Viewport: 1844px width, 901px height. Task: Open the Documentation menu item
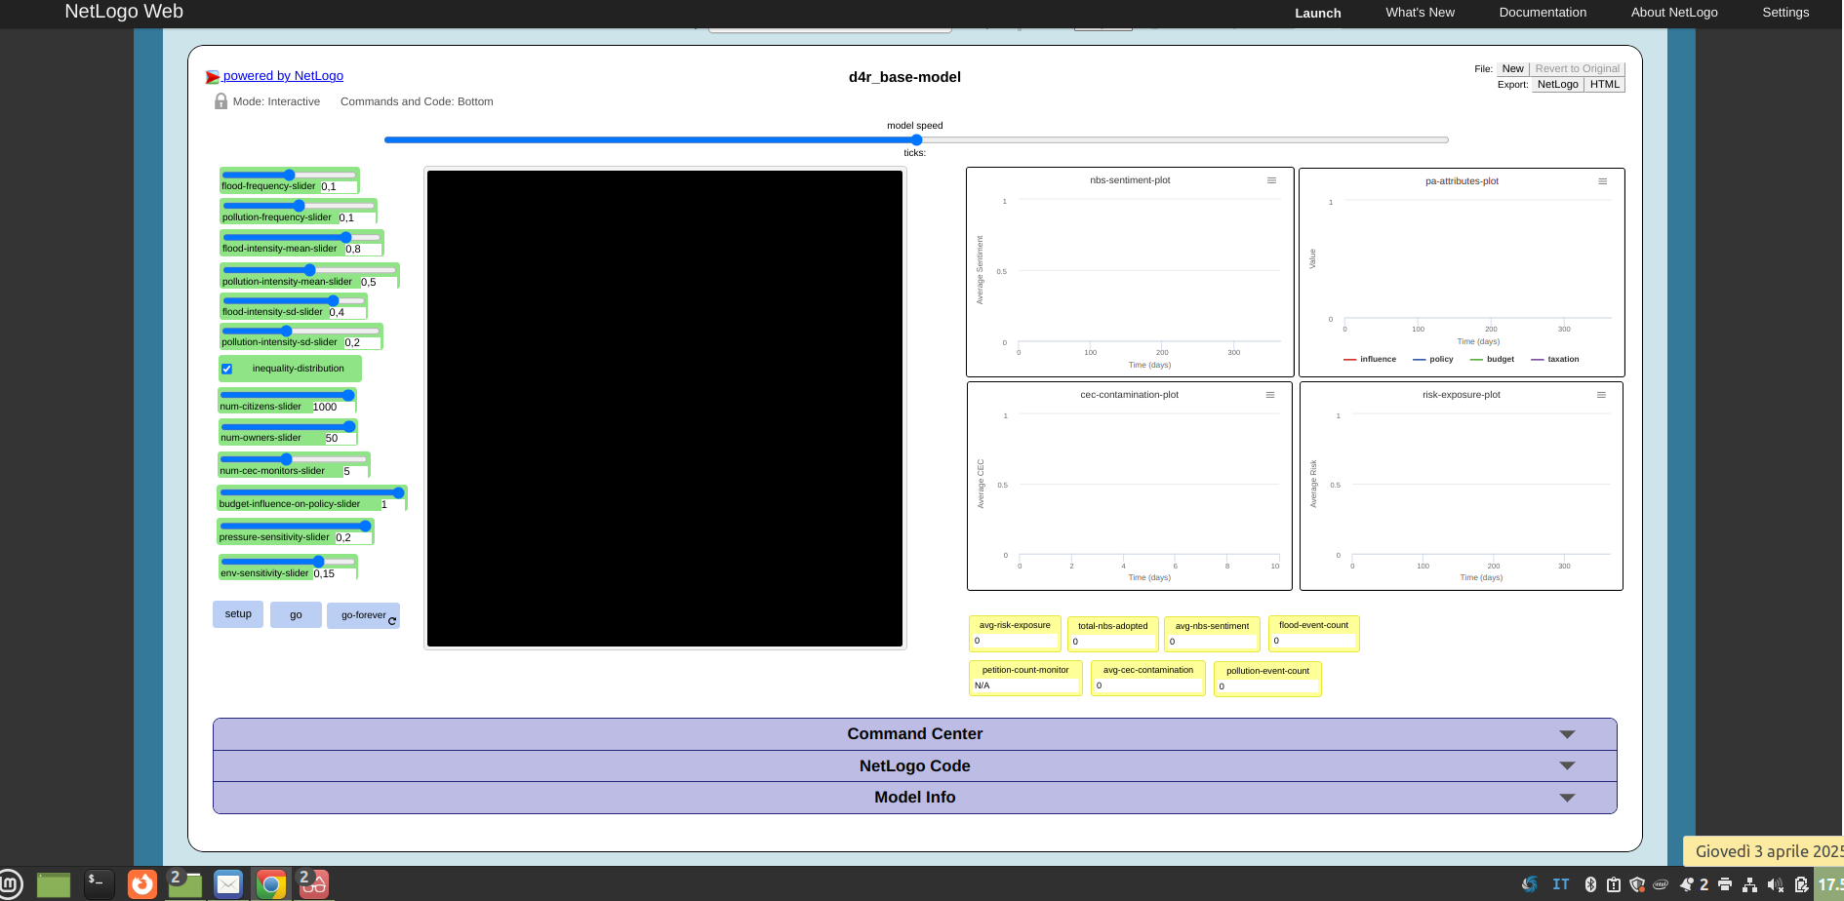pos(1543,13)
